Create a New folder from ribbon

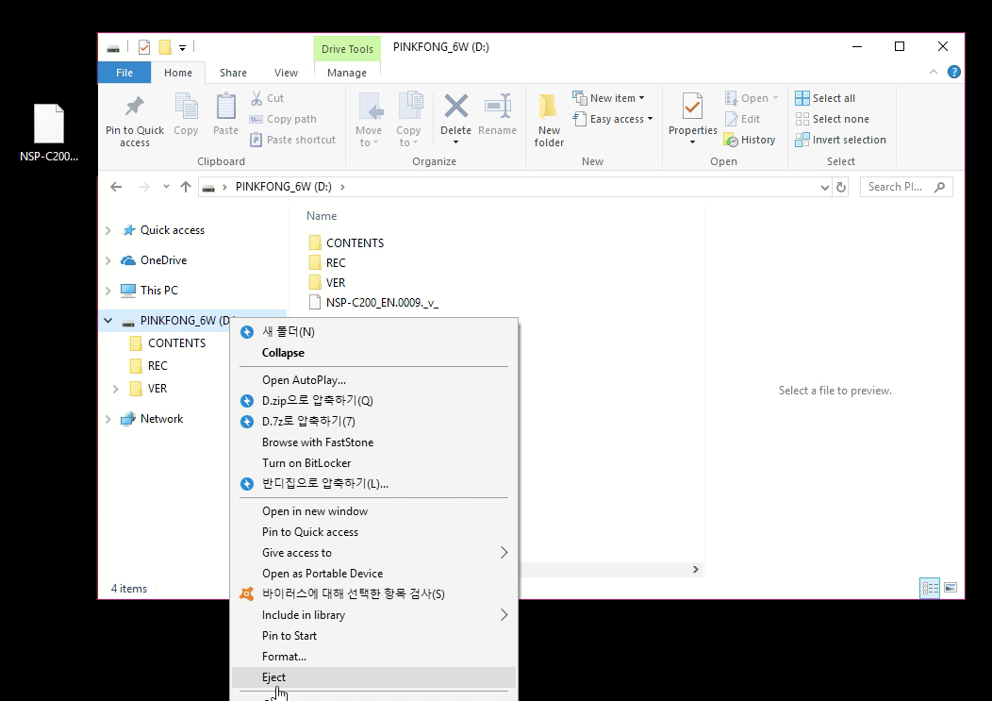pos(549,121)
